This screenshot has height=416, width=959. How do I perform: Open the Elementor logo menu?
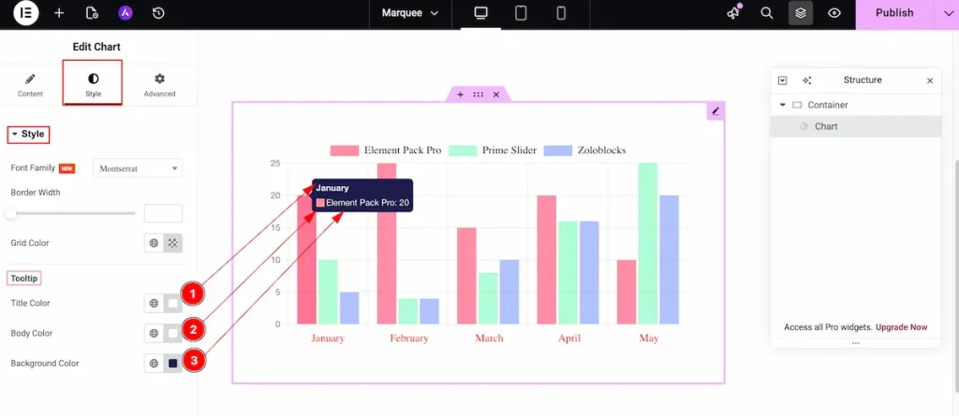(x=25, y=13)
